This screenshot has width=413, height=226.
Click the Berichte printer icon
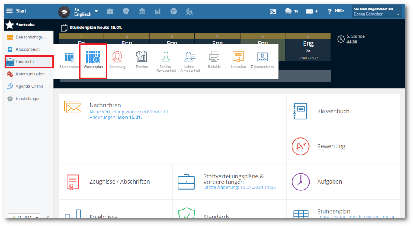214,57
